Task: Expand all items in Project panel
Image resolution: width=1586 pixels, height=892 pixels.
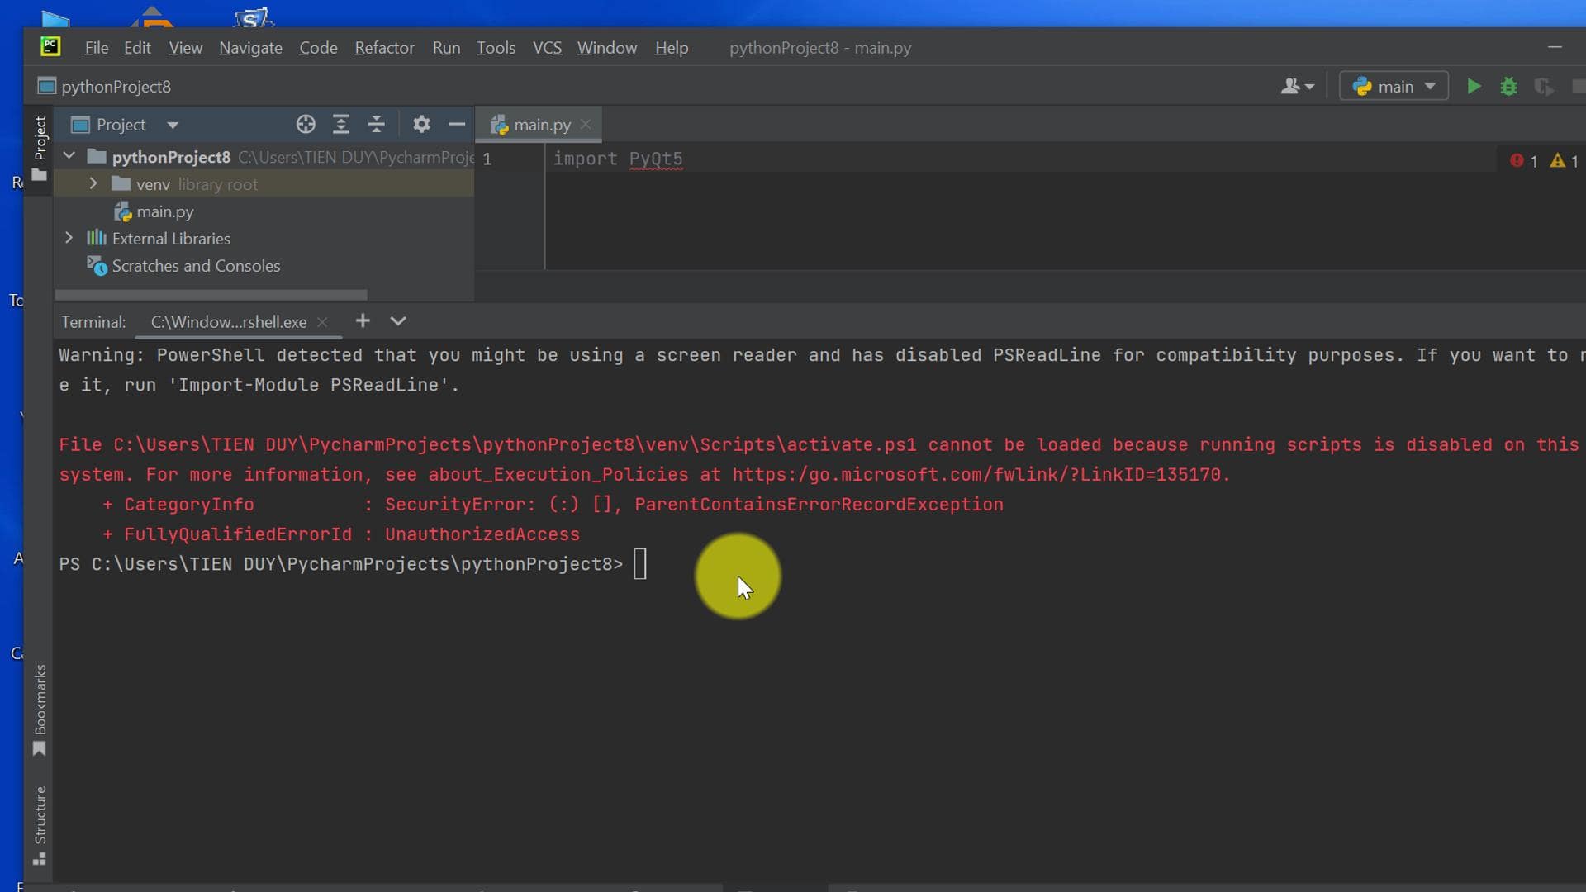Action: [x=341, y=125]
